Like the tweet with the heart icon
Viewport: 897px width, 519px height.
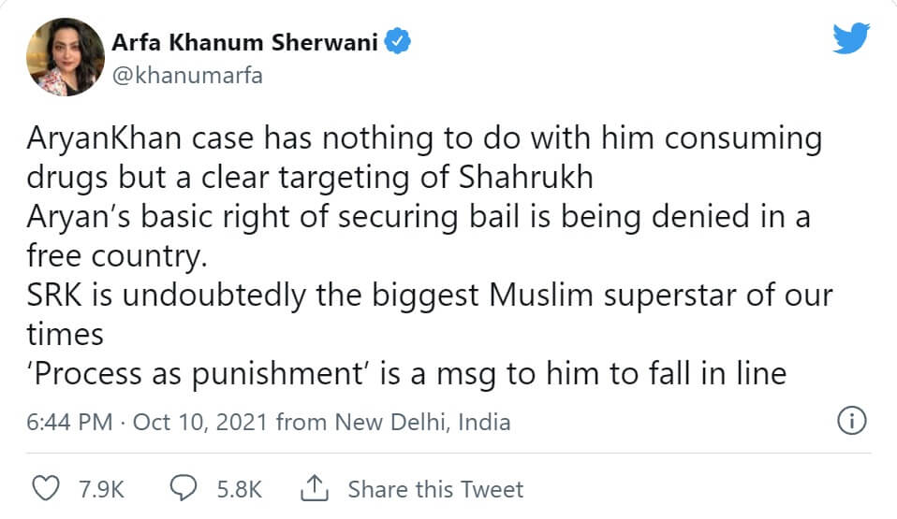[46, 488]
